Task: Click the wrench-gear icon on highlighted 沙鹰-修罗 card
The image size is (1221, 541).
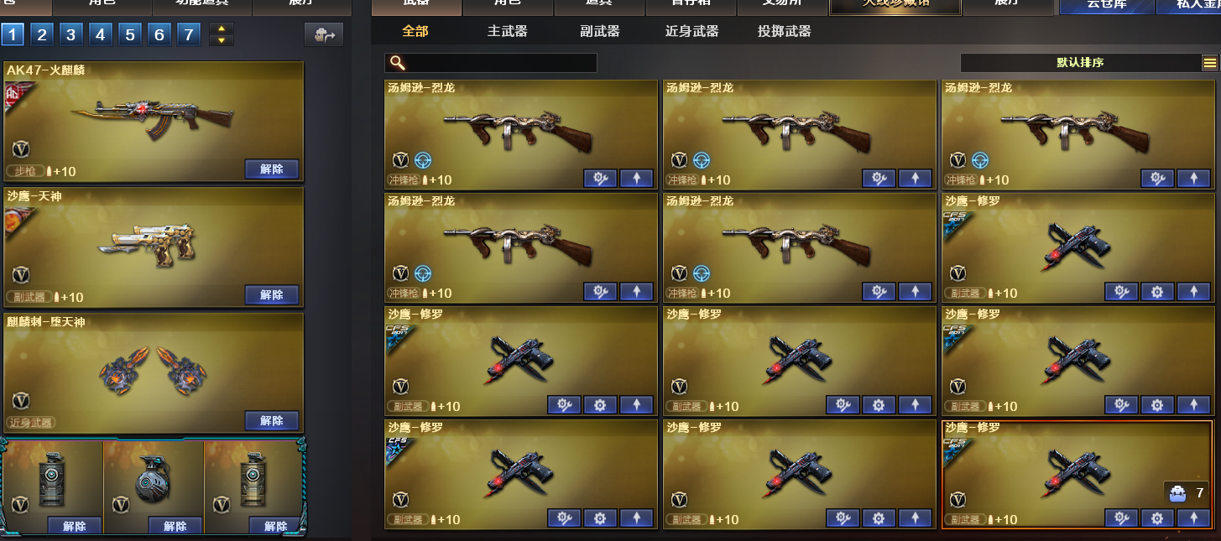Action: click(x=1121, y=518)
